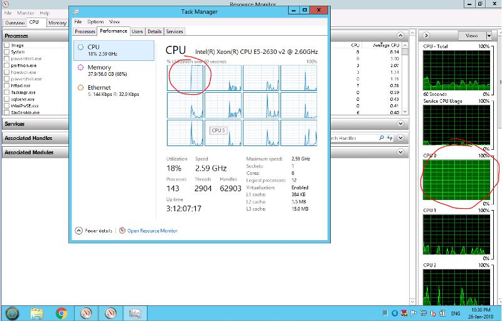Switch to Task Manager taskbar button
This screenshot has width=502, height=321.
pos(135,313)
